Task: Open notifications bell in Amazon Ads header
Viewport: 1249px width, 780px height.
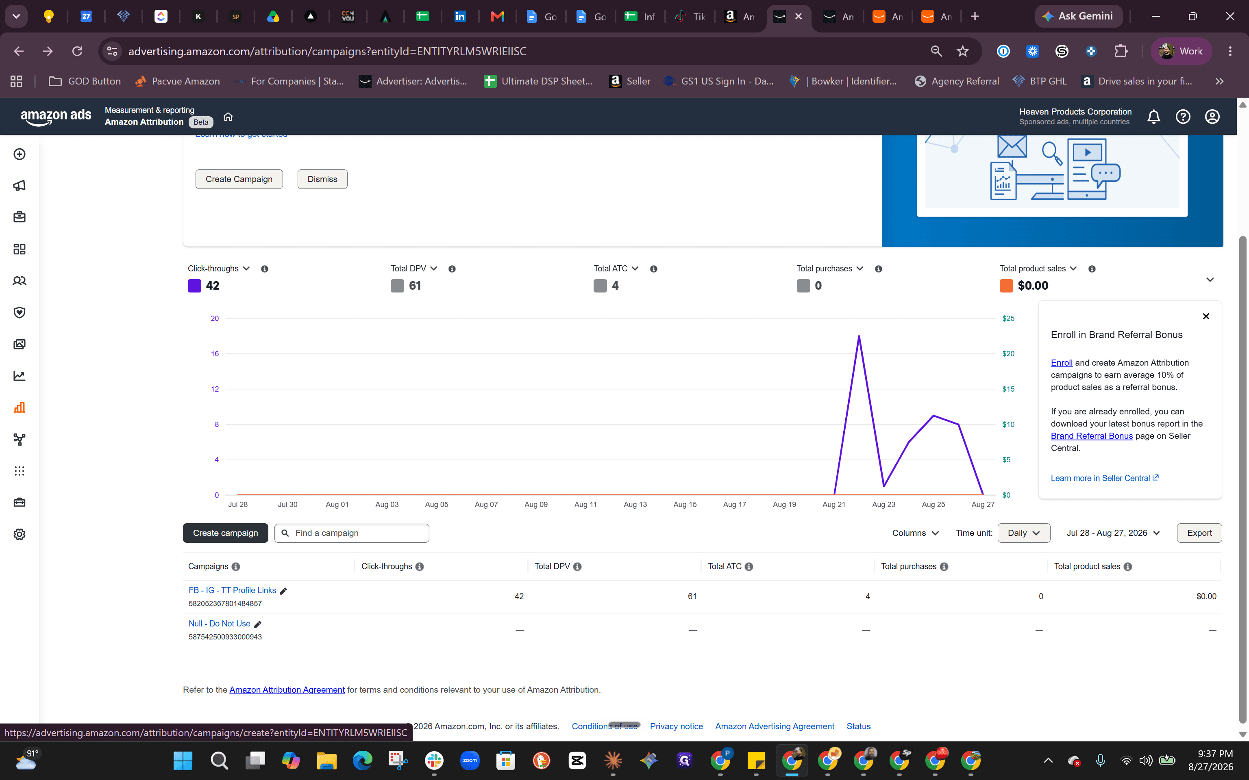Action: pos(1153,117)
